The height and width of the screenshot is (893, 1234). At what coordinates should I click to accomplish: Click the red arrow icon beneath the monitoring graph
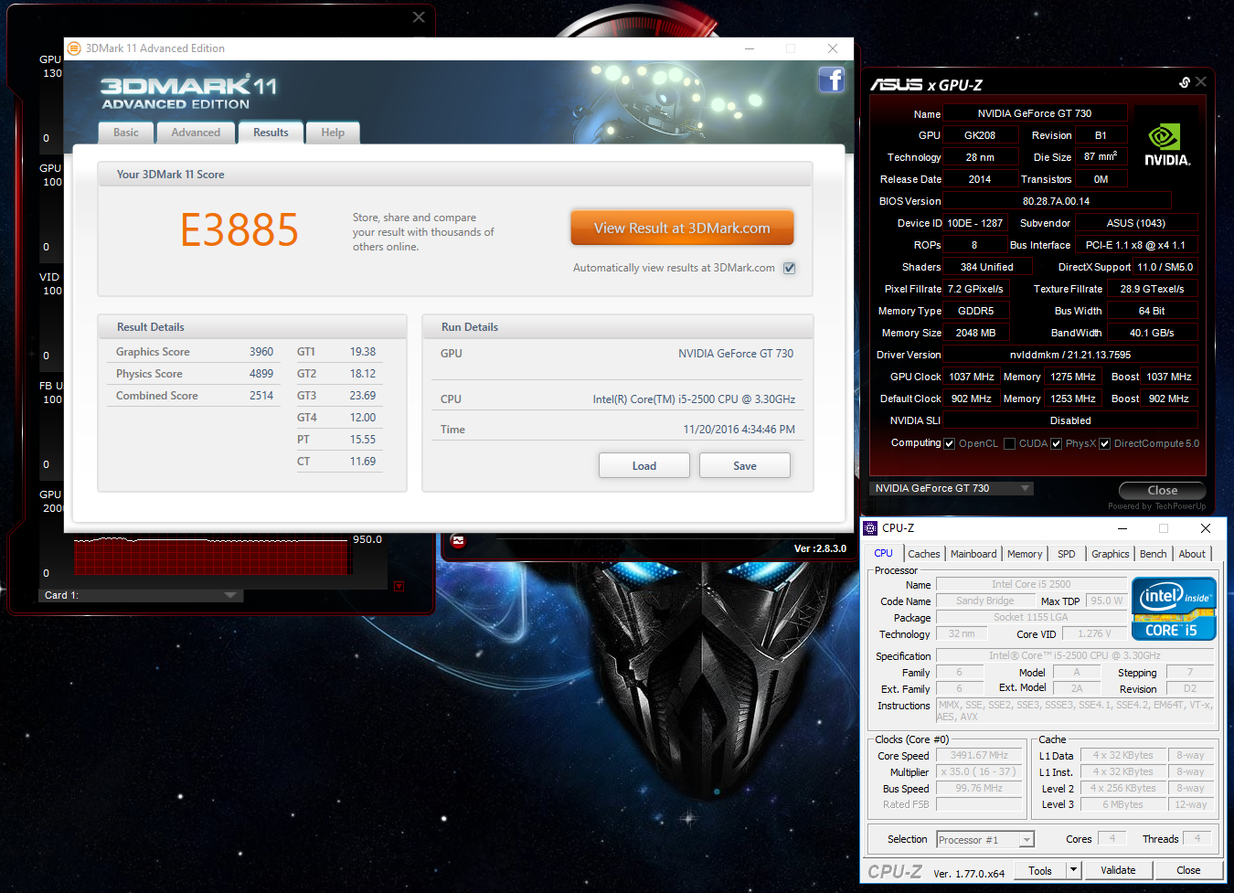(399, 586)
